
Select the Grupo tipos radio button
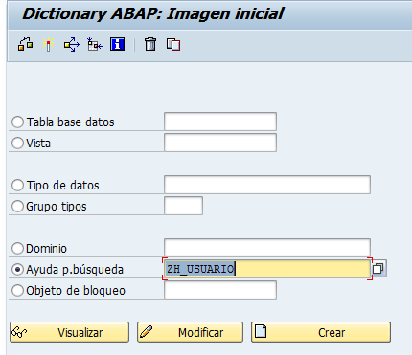(17, 206)
